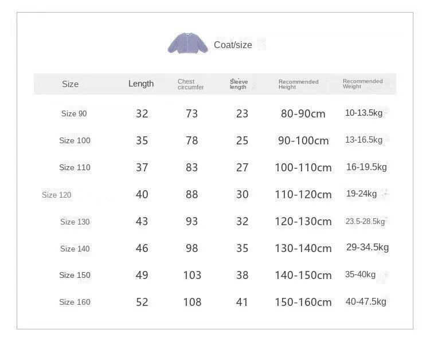Click the 40-47.5kg weight cell
The image size is (430, 338).
366,301
